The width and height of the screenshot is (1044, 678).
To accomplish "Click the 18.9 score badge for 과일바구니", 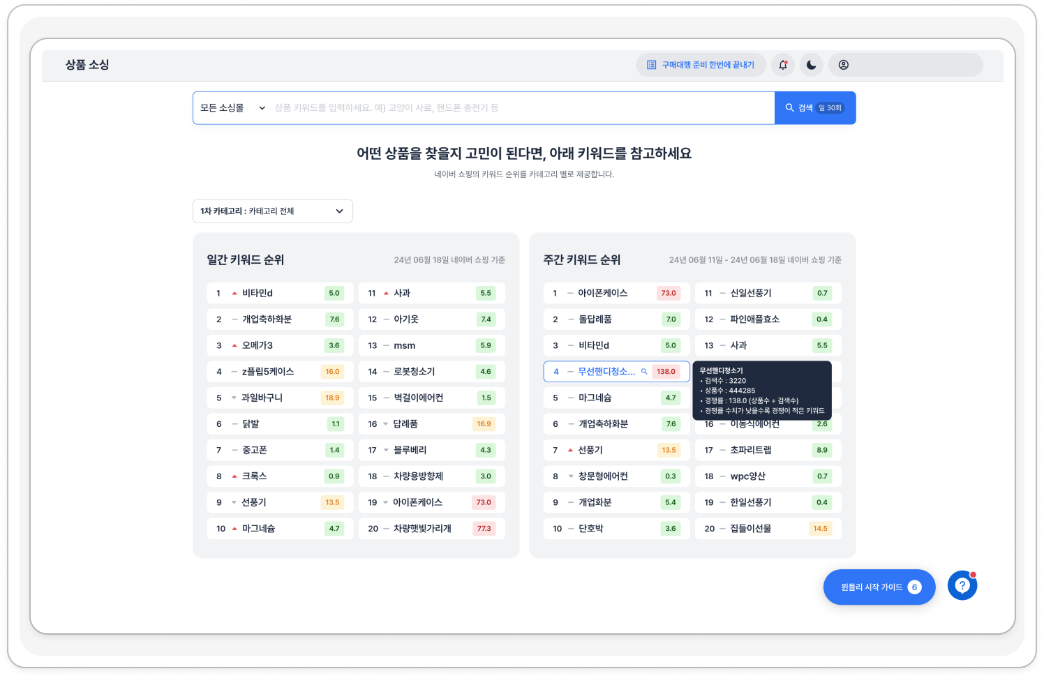I will click(x=332, y=398).
